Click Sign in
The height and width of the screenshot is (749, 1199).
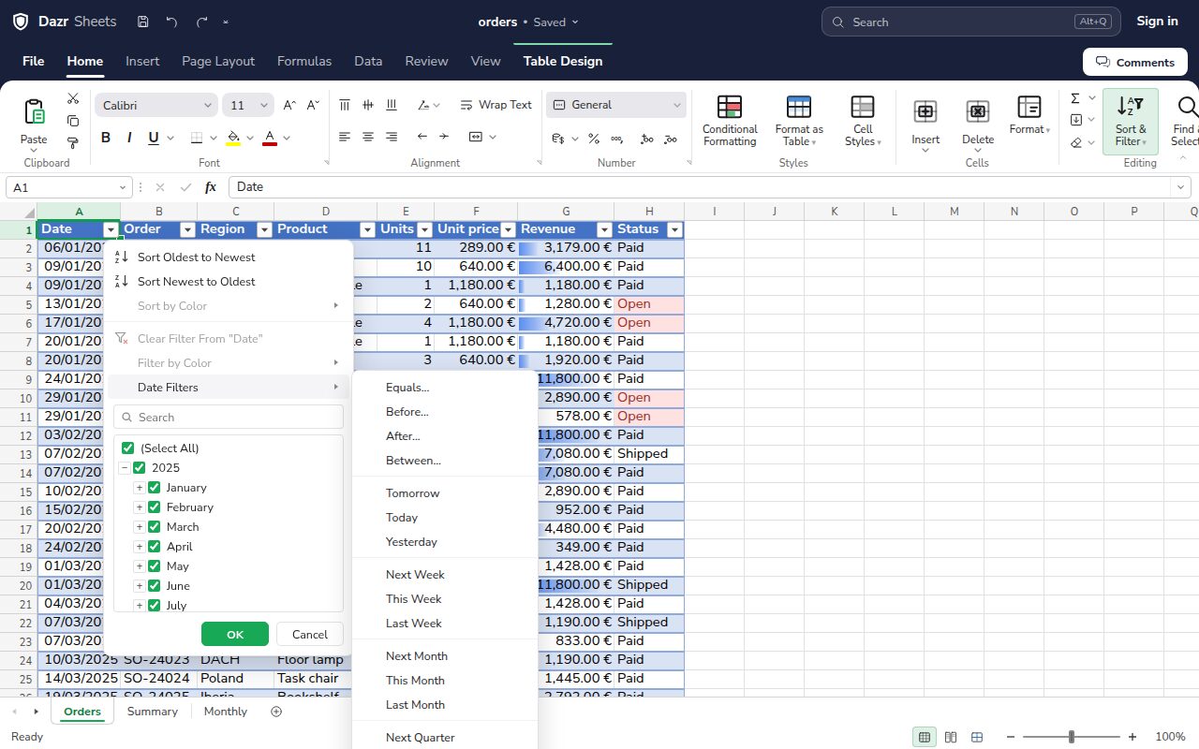[1157, 22]
